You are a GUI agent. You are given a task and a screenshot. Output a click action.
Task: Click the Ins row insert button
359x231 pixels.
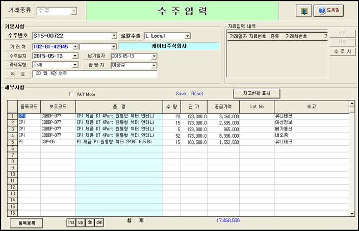pos(71,222)
